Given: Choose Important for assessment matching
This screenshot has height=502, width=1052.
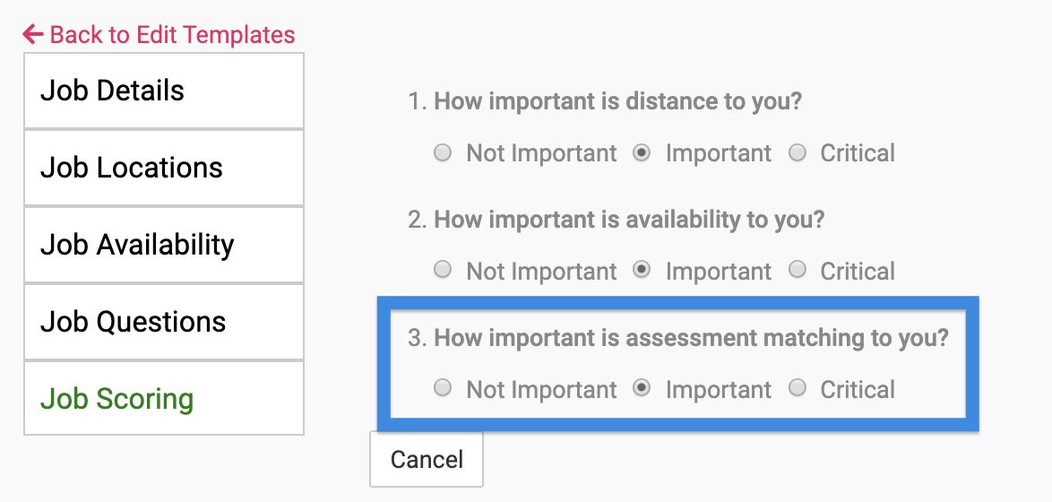Looking at the screenshot, I should [642, 388].
